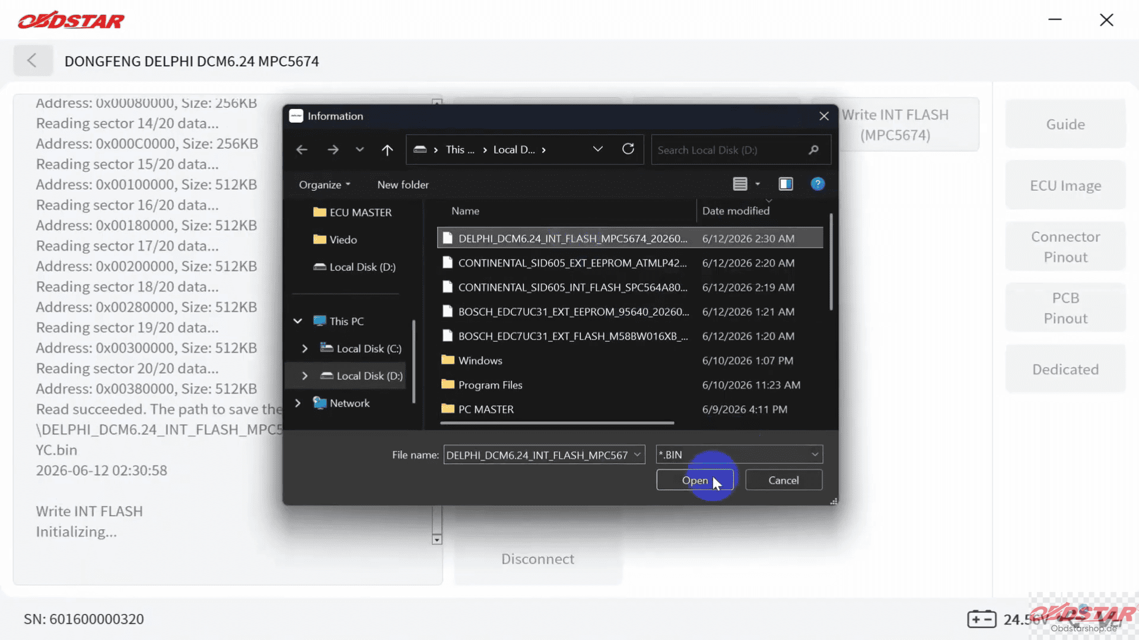This screenshot has width=1139, height=640.
Task: Click the OBDSTAR logo
Action: (x=71, y=20)
